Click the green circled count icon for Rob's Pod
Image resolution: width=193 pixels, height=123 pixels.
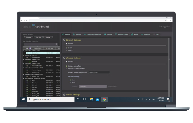[30, 61]
